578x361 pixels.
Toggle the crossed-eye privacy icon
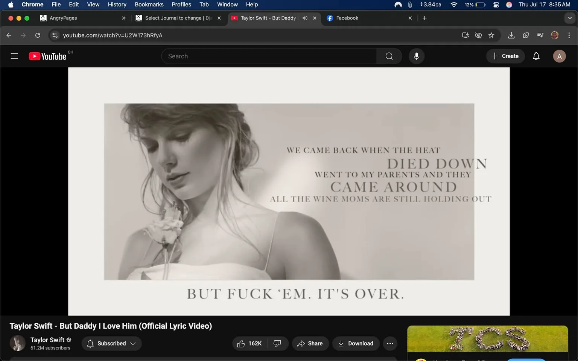[478, 35]
